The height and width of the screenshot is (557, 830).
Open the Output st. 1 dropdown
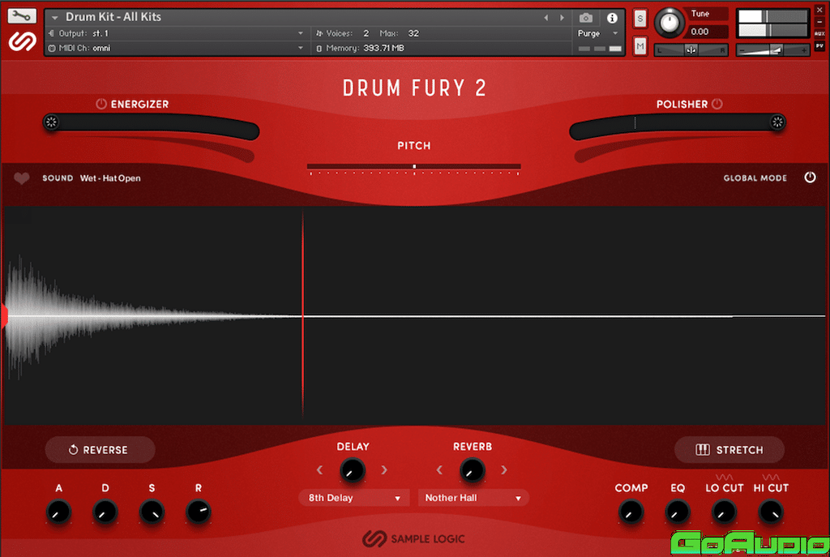176,33
